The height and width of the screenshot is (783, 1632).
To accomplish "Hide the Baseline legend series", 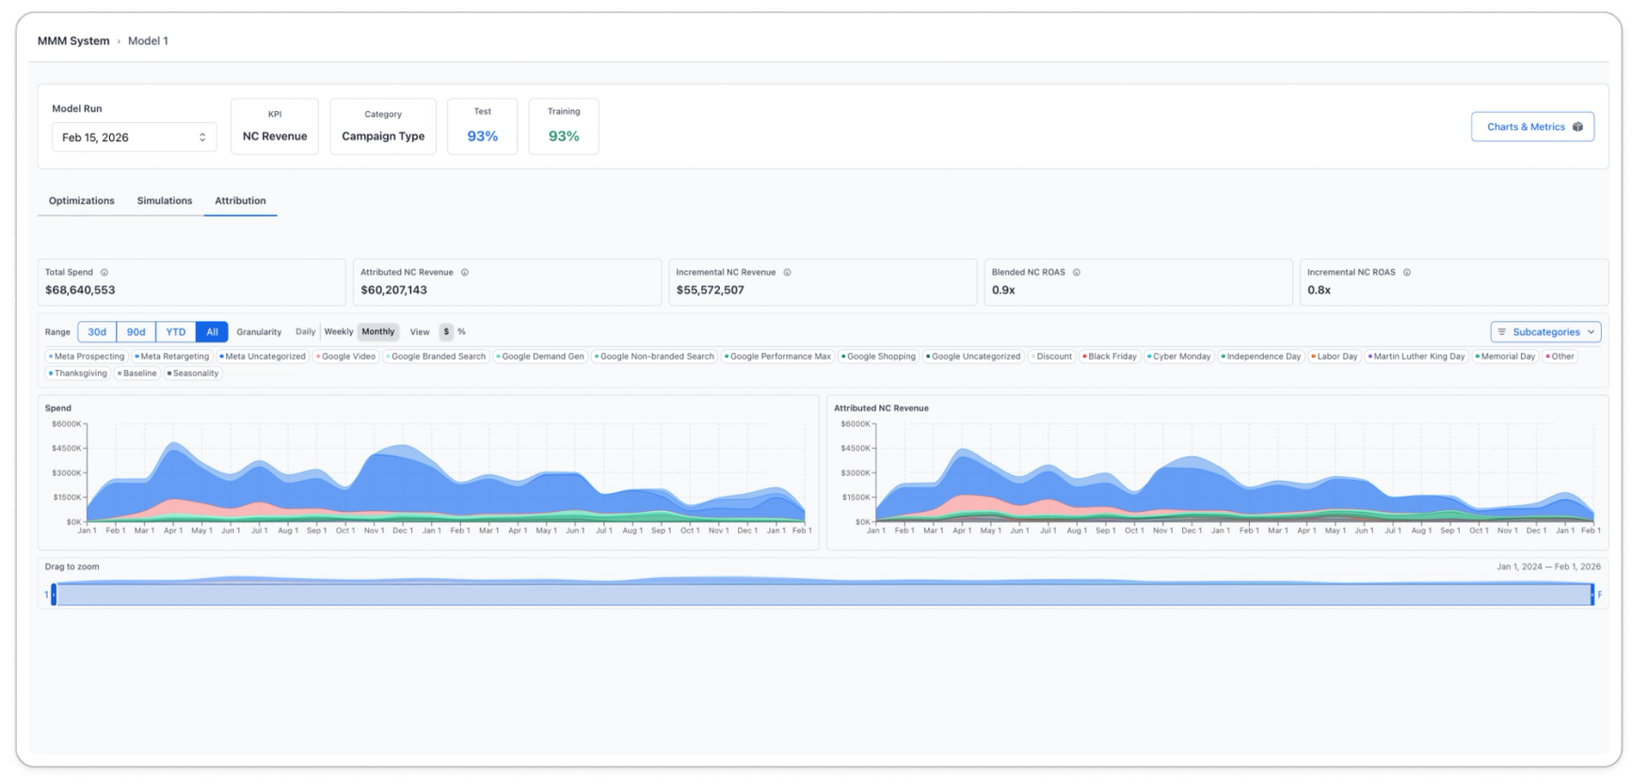I will tap(137, 374).
